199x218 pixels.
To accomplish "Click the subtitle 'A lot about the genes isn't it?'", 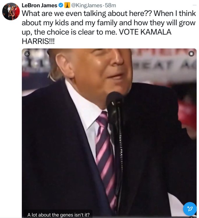I will [58, 215].
